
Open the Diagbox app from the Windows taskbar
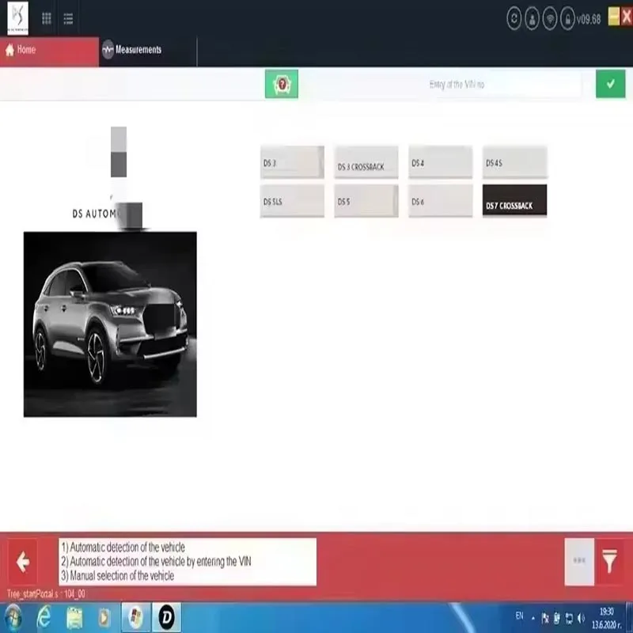coord(165,616)
